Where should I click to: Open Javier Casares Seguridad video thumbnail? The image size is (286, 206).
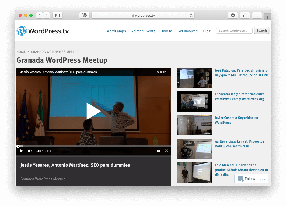click(194, 125)
